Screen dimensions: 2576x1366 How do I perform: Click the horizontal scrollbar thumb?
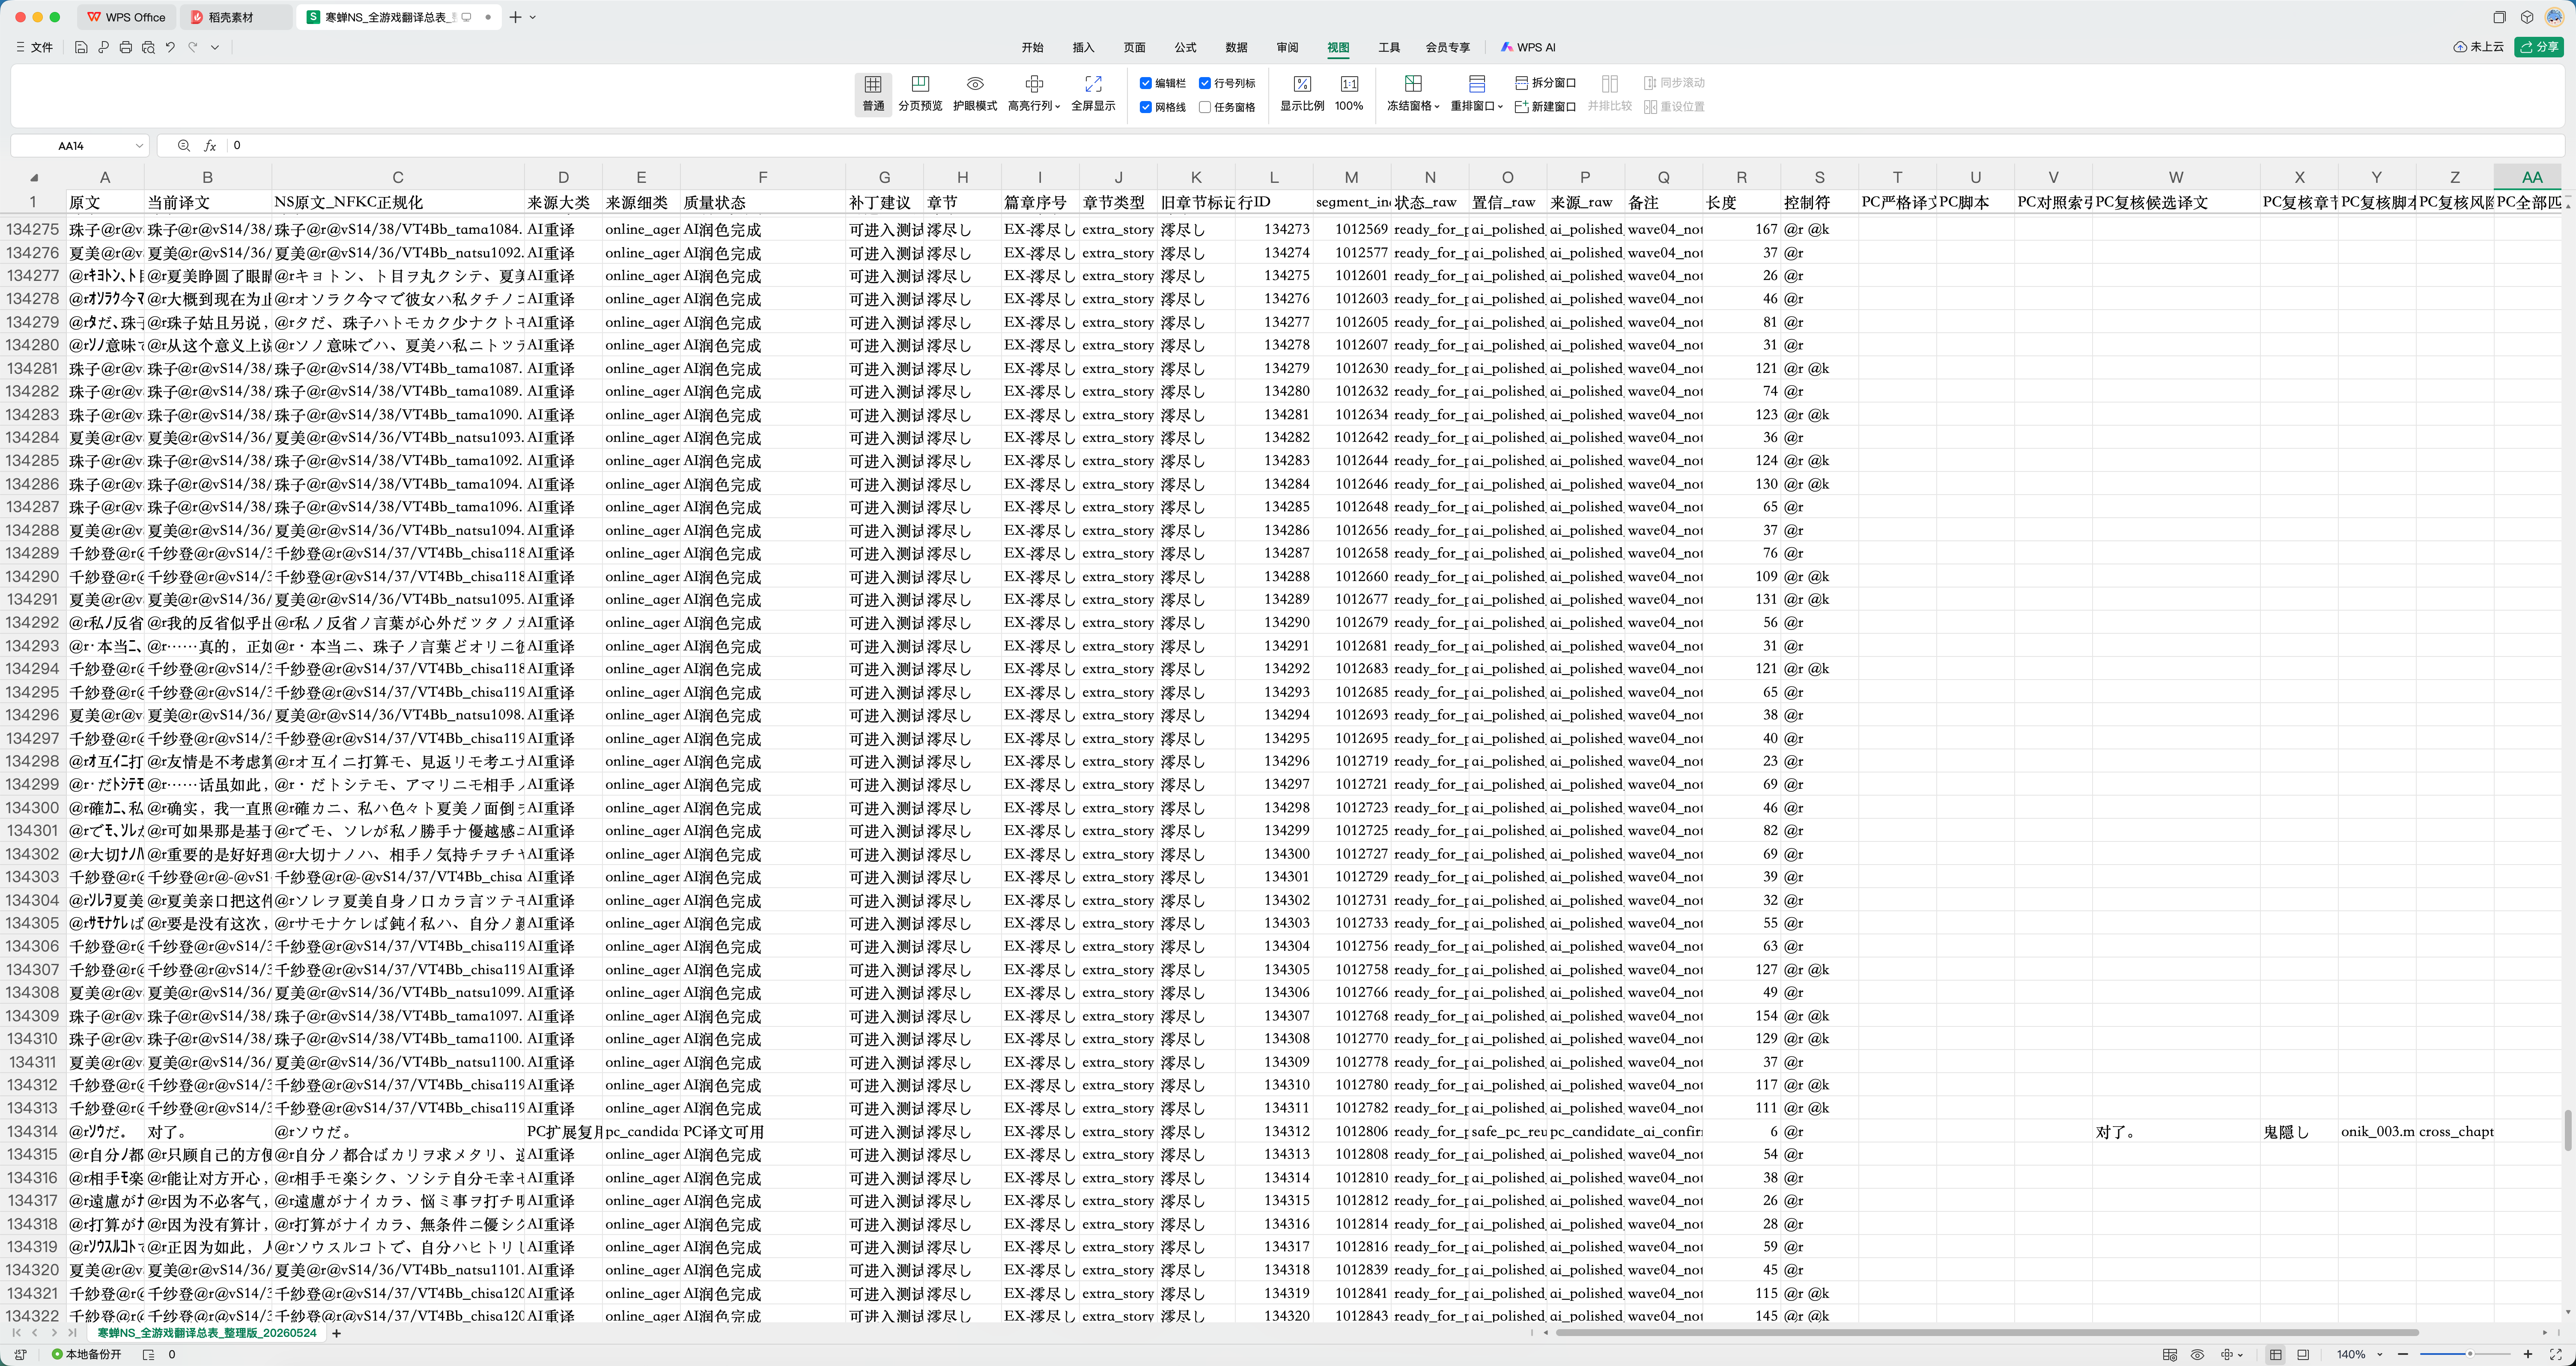click(x=1987, y=1333)
